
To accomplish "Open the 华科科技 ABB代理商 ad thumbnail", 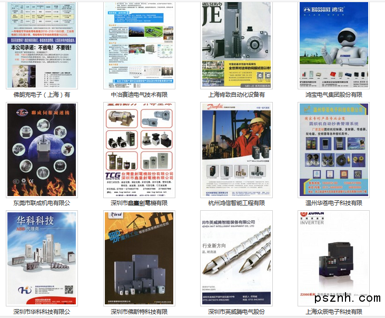I will [x=42, y=258].
